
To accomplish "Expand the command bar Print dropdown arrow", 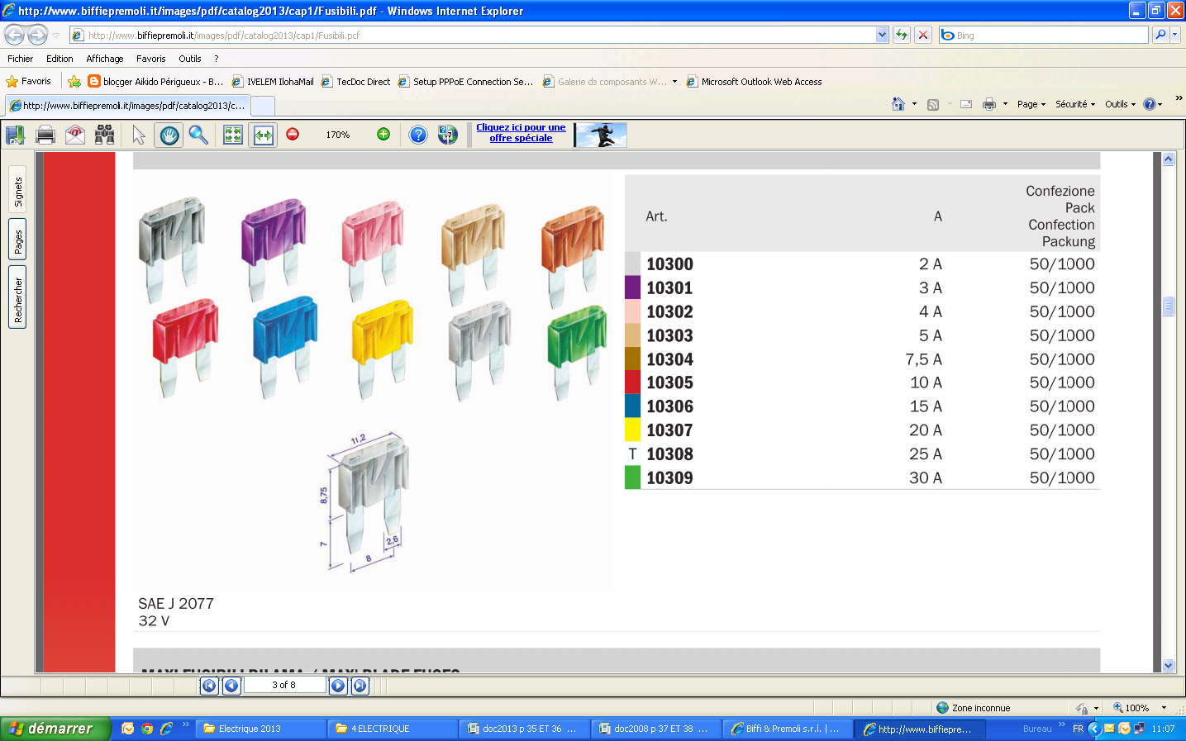I will click(1005, 104).
